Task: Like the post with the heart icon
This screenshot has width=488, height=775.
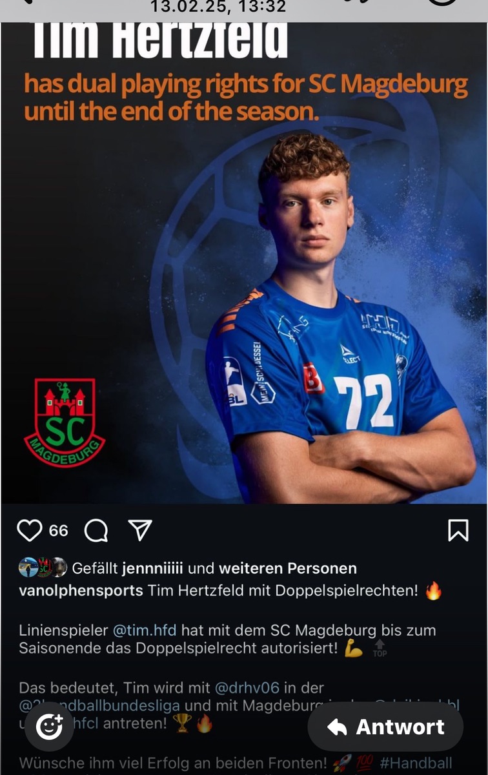Action: coord(30,530)
